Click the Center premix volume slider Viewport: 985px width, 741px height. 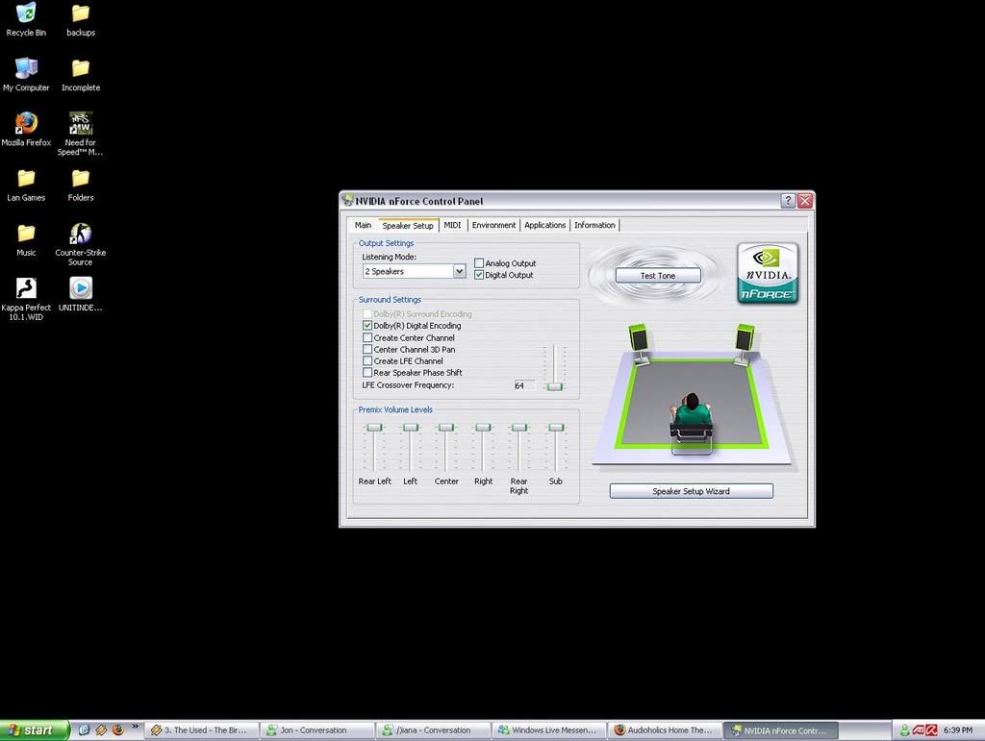coord(446,428)
